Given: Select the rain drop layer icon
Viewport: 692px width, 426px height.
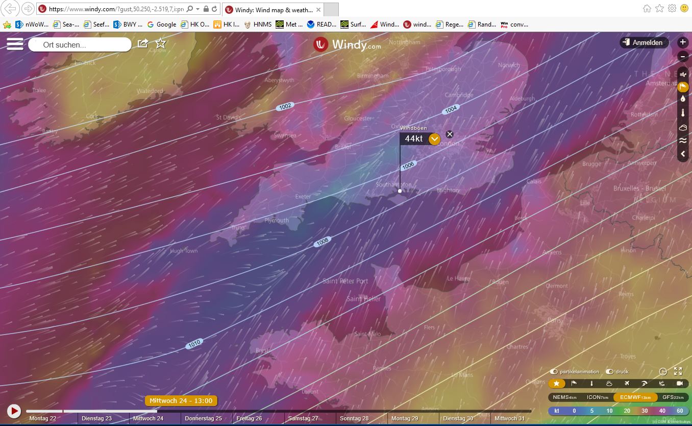Looking at the screenshot, I should pos(683,99).
